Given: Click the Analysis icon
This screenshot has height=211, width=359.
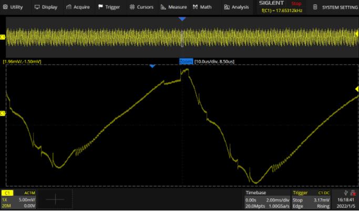Looking at the screenshot, I should coord(227,7).
